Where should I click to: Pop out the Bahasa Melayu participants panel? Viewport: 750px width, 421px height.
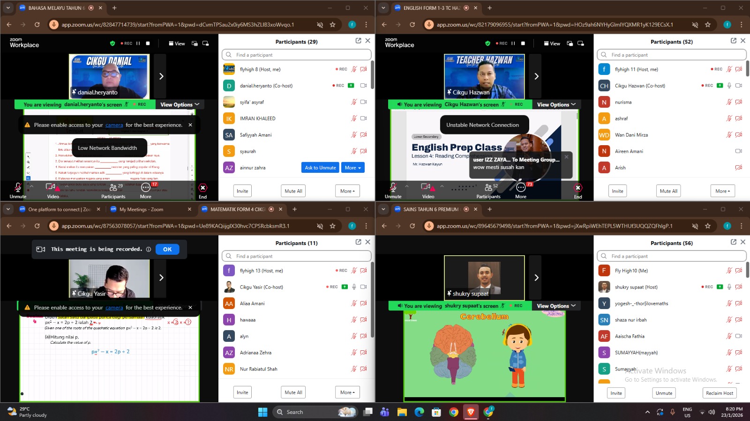[x=358, y=41]
